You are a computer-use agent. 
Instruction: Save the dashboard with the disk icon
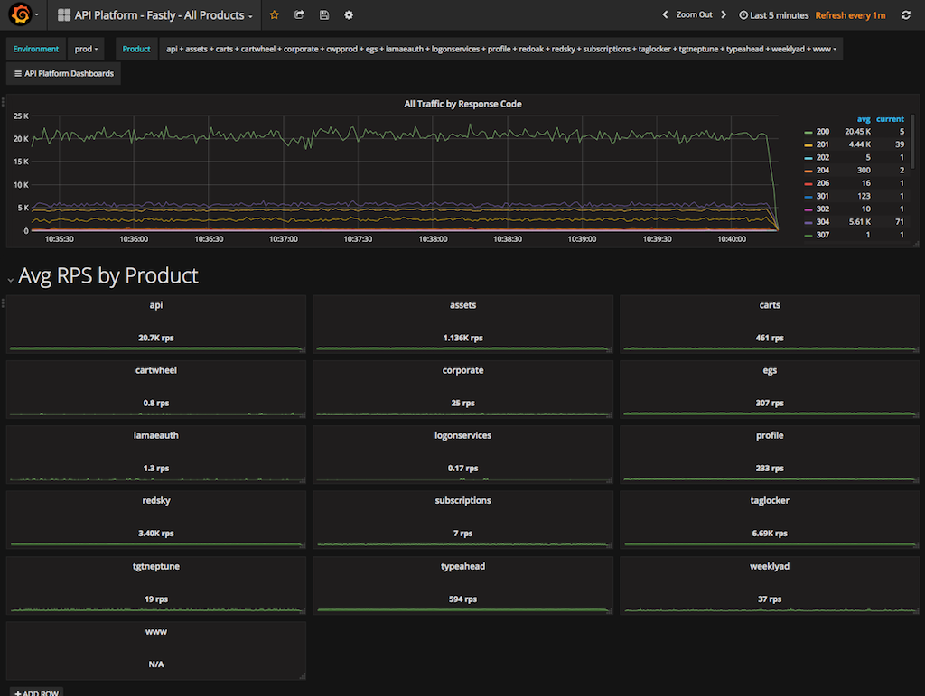(324, 15)
